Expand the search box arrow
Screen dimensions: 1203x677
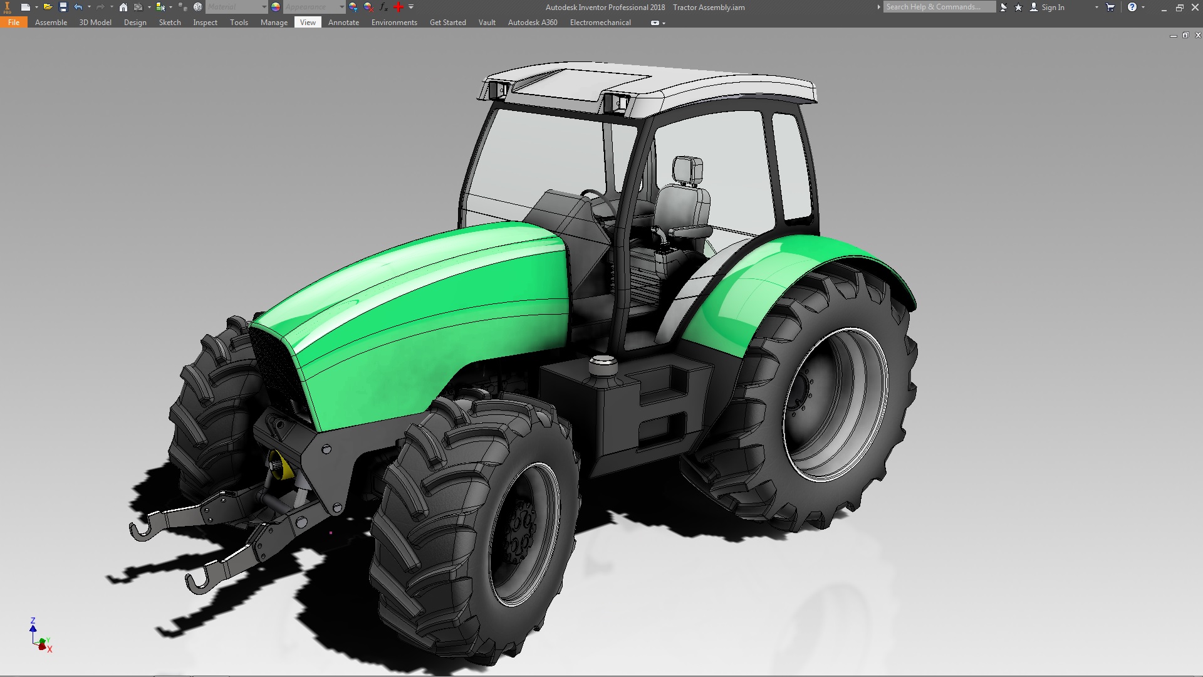point(878,7)
